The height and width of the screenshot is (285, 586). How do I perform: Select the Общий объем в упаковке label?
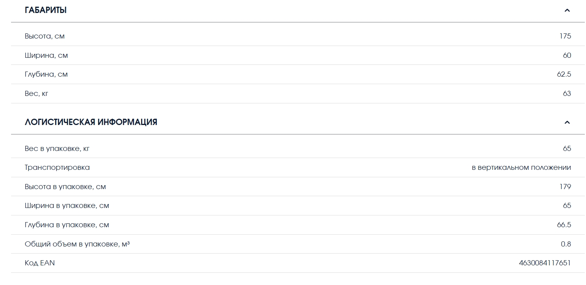tap(77, 244)
